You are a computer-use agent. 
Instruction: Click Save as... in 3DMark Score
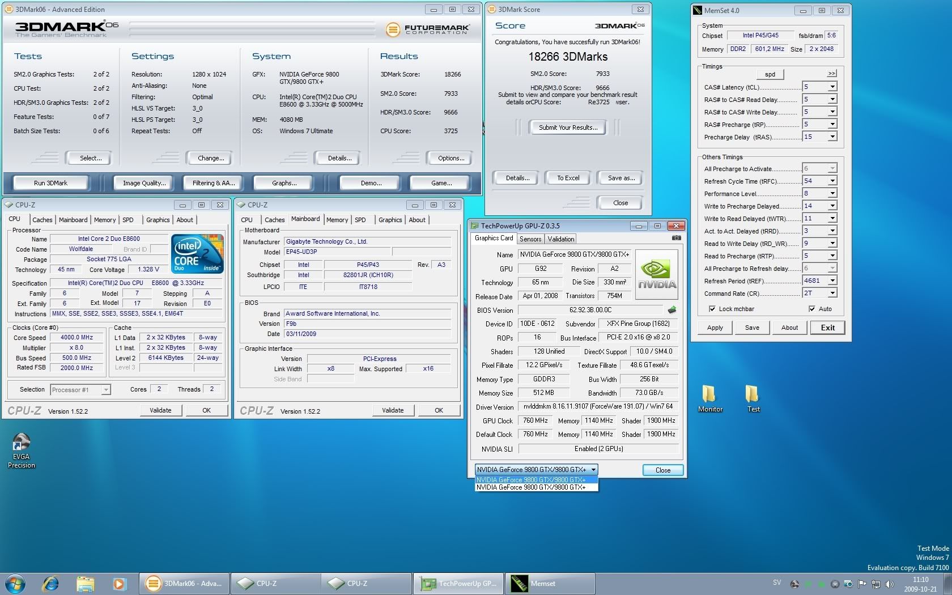point(622,178)
